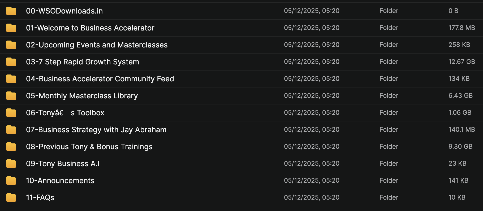
Task: Click folder icon for 03-7 Step Rapid Growth System
Action: (11, 62)
